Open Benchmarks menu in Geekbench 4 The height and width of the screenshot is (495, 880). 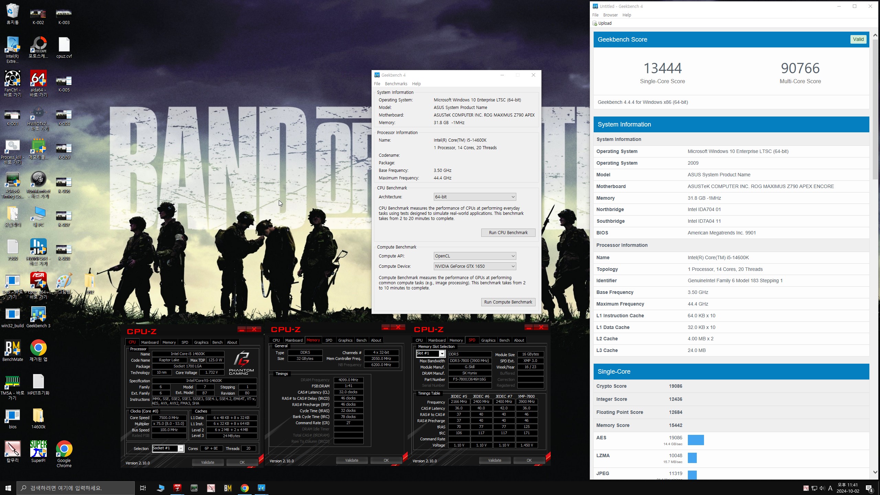click(396, 84)
